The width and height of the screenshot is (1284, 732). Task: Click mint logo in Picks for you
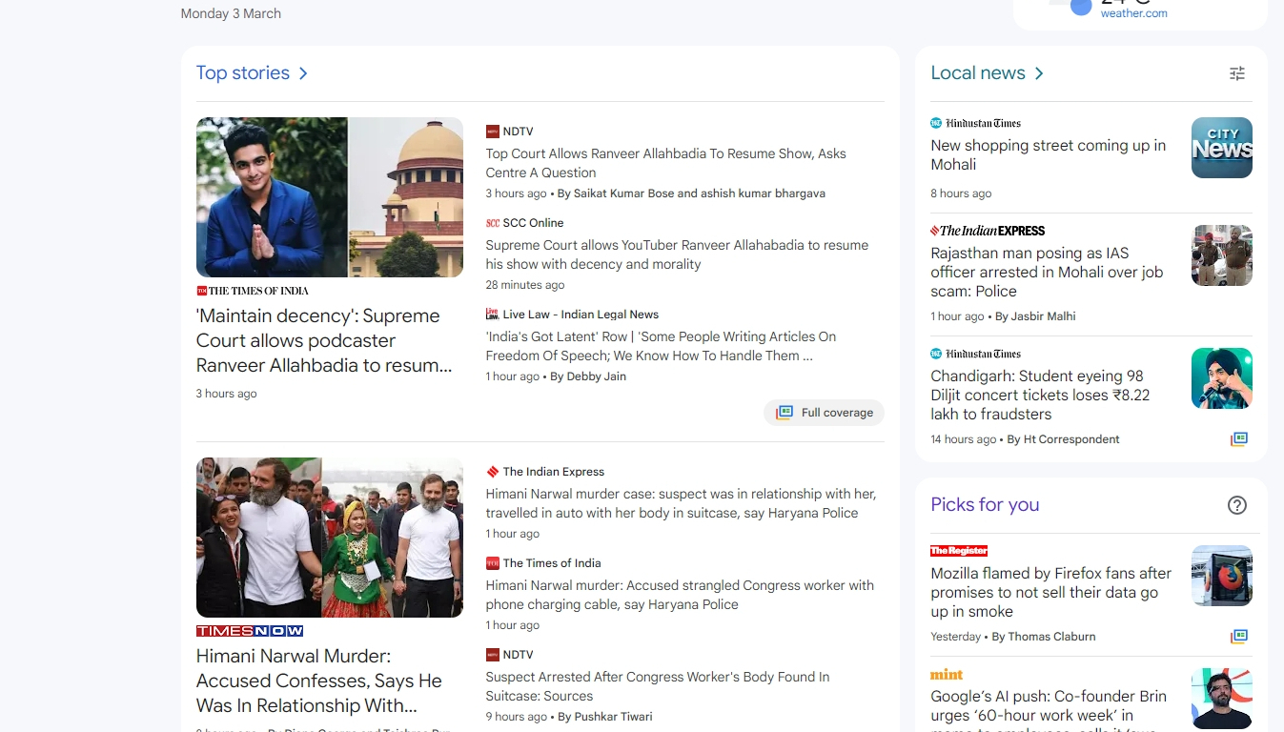[x=947, y=674]
